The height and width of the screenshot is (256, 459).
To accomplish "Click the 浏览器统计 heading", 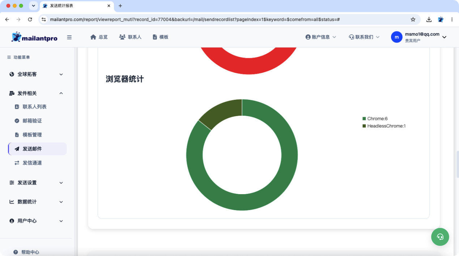I will click(x=125, y=79).
